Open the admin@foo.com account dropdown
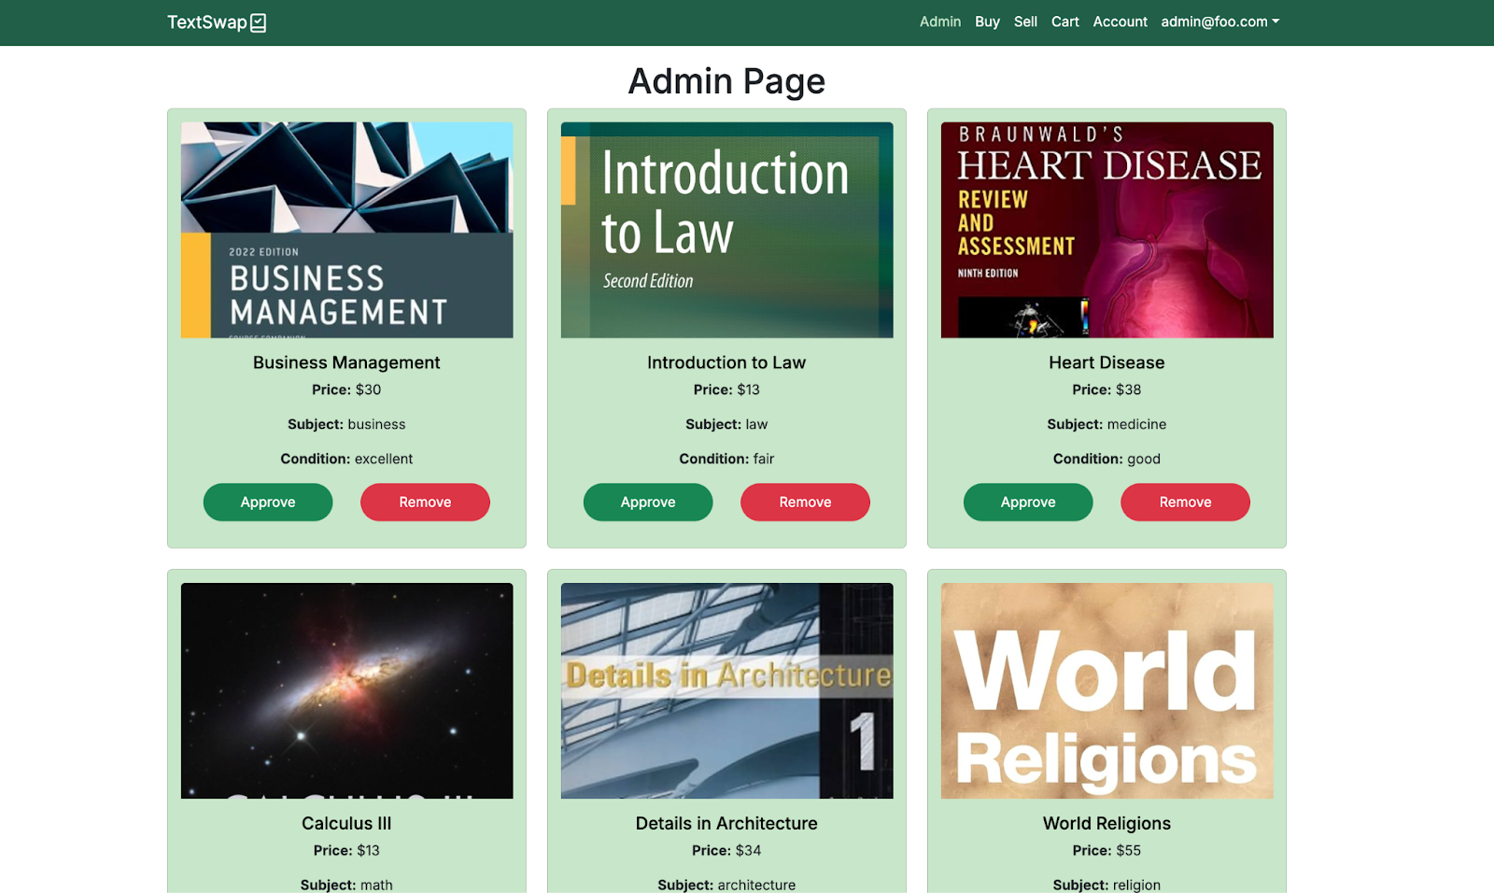 pos(1219,21)
